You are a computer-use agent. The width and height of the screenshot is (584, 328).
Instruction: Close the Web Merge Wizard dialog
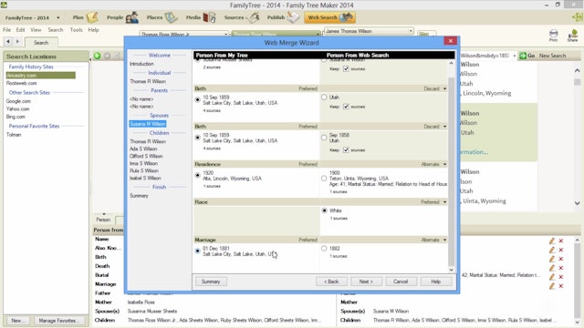click(450, 41)
